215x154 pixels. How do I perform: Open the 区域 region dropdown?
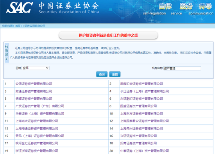click(x=36, y=68)
